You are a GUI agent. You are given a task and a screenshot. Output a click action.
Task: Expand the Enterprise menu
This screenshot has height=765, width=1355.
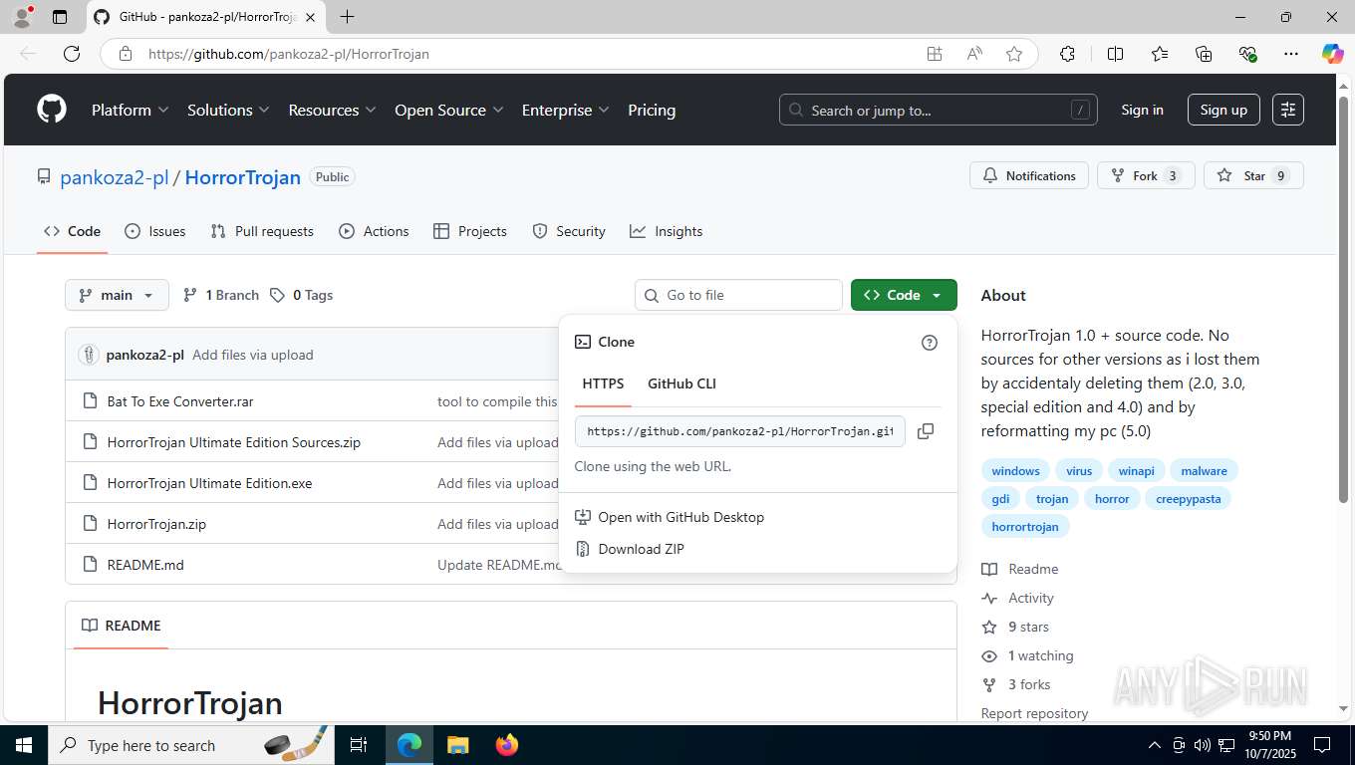[x=566, y=110]
